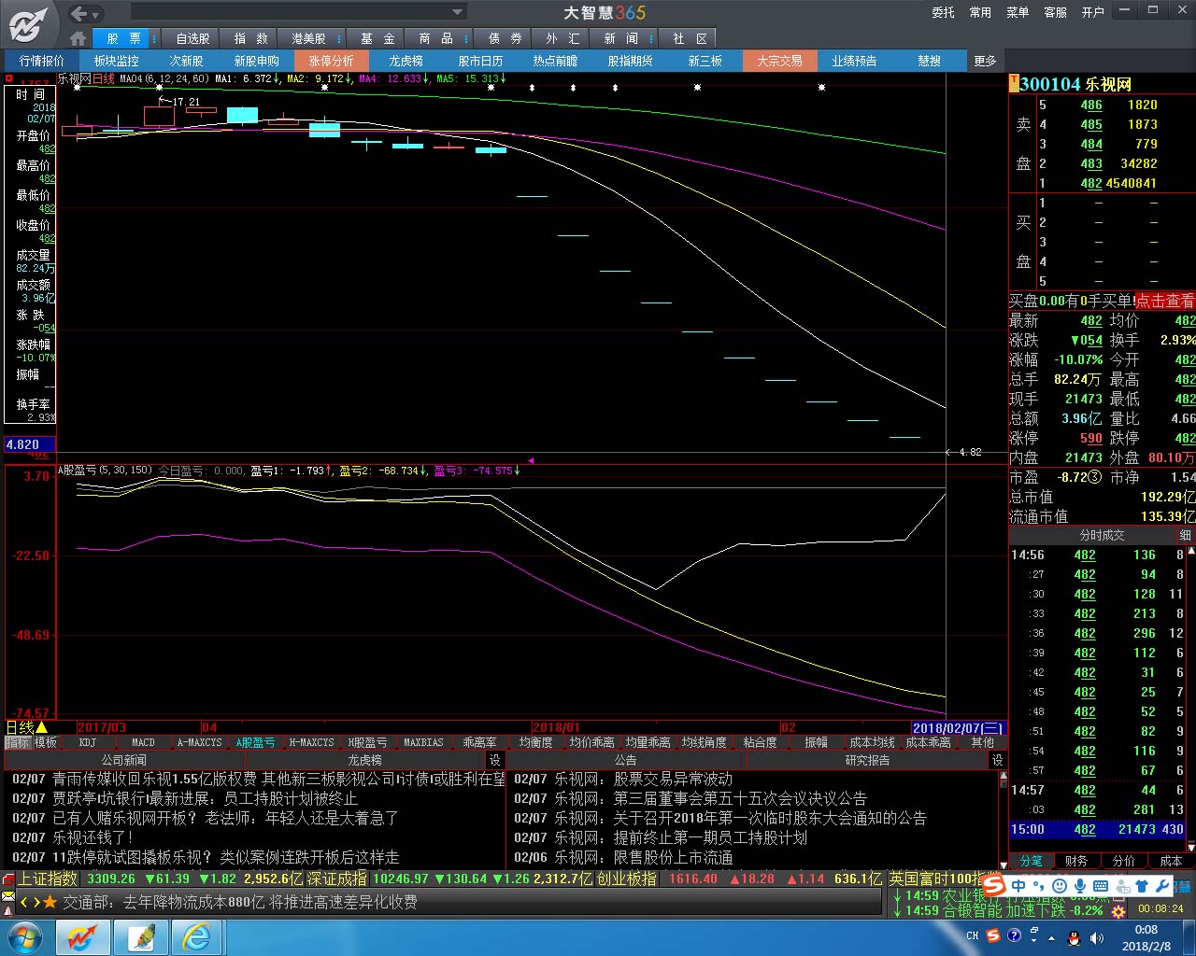Open the 业绩预告 toolbar button
1196x956 pixels.
tap(854, 61)
